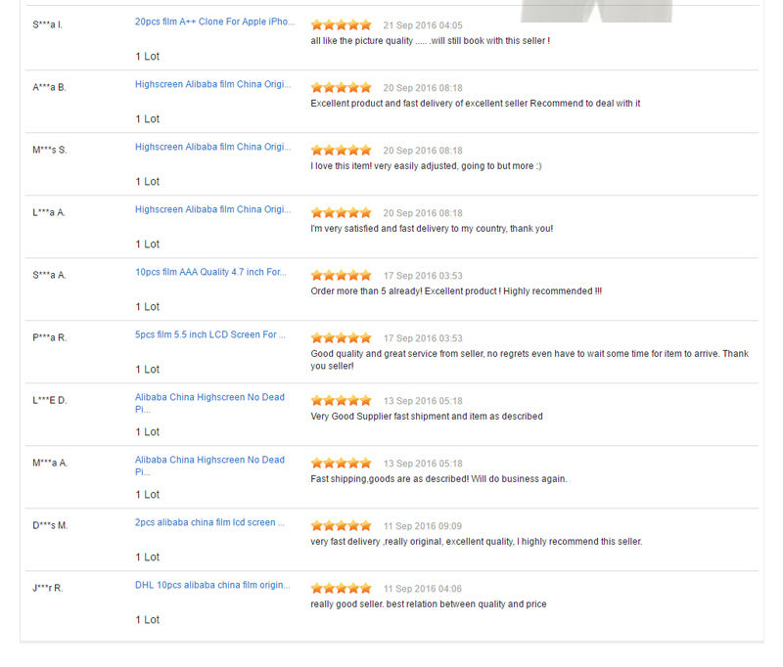Click the star rating in L***E D.'s review
Screen dimensions: 783x667
[341, 401]
